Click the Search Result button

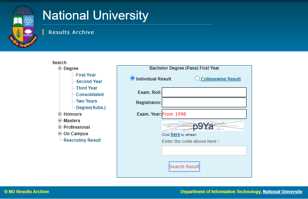184,166
